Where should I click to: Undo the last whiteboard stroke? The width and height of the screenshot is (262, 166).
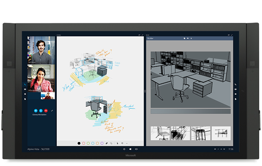[x=122, y=143]
